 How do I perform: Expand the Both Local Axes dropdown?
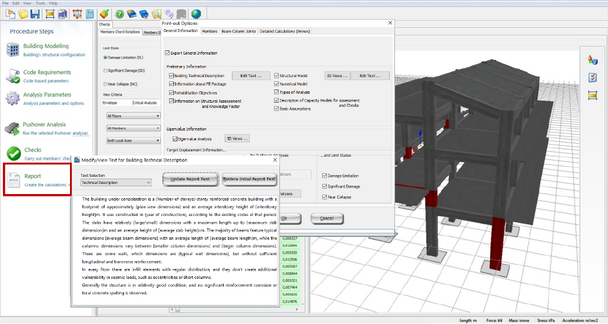coord(132,140)
